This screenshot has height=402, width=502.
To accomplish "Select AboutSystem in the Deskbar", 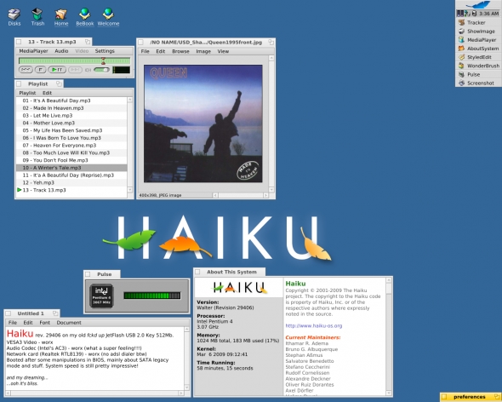I will 478,49.
